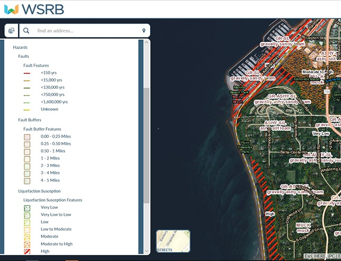Click the 0.00 - 0.25 Miles buffer swatch
The image size is (341, 261).
point(27,137)
